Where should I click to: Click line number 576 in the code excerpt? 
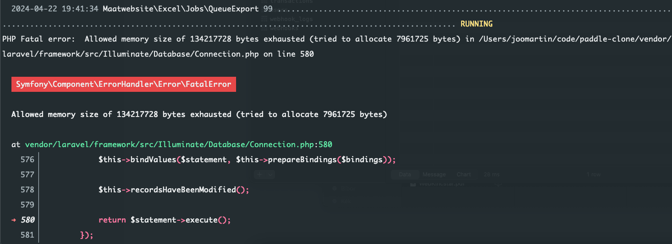tap(27, 160)
